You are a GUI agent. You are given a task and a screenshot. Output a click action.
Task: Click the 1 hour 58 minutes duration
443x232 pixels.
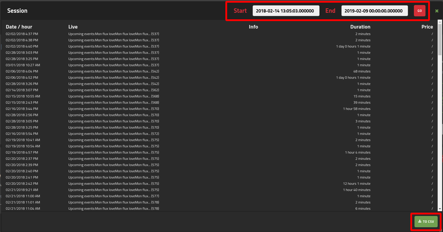[x=357, y=109]
